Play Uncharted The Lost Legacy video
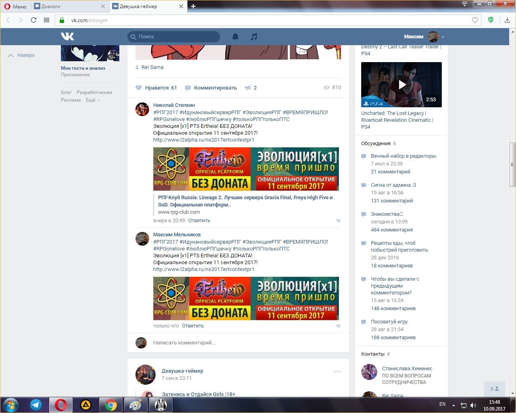The width and height of the screenshot is (516, 413). pos(402,85)
